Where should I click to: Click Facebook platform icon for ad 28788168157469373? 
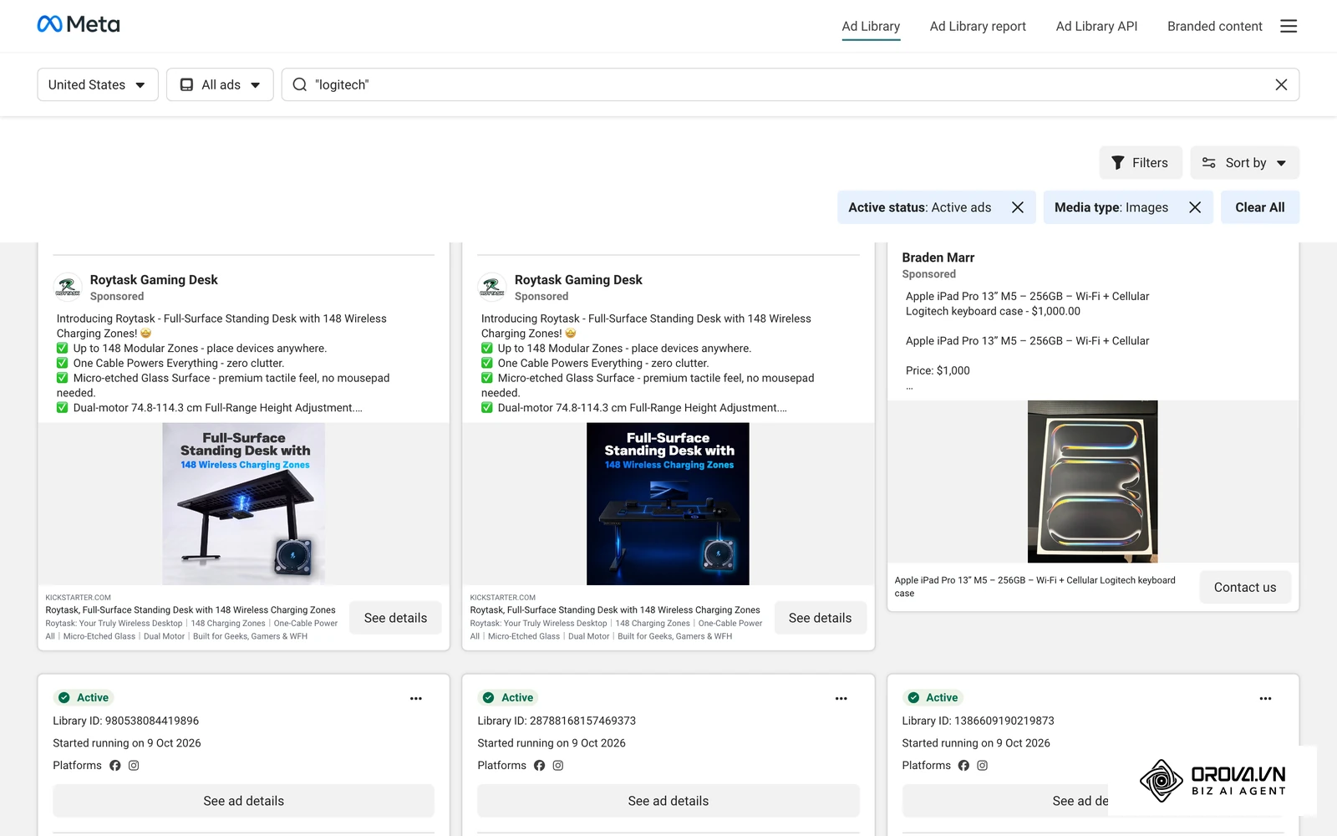pos(540,765)
